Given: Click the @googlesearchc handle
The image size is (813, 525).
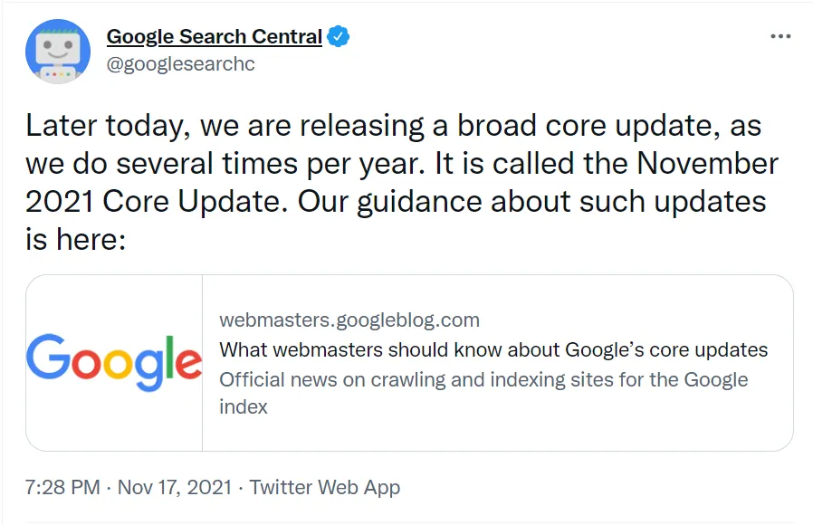Looking at the screenshot, I should pos(180,63).
